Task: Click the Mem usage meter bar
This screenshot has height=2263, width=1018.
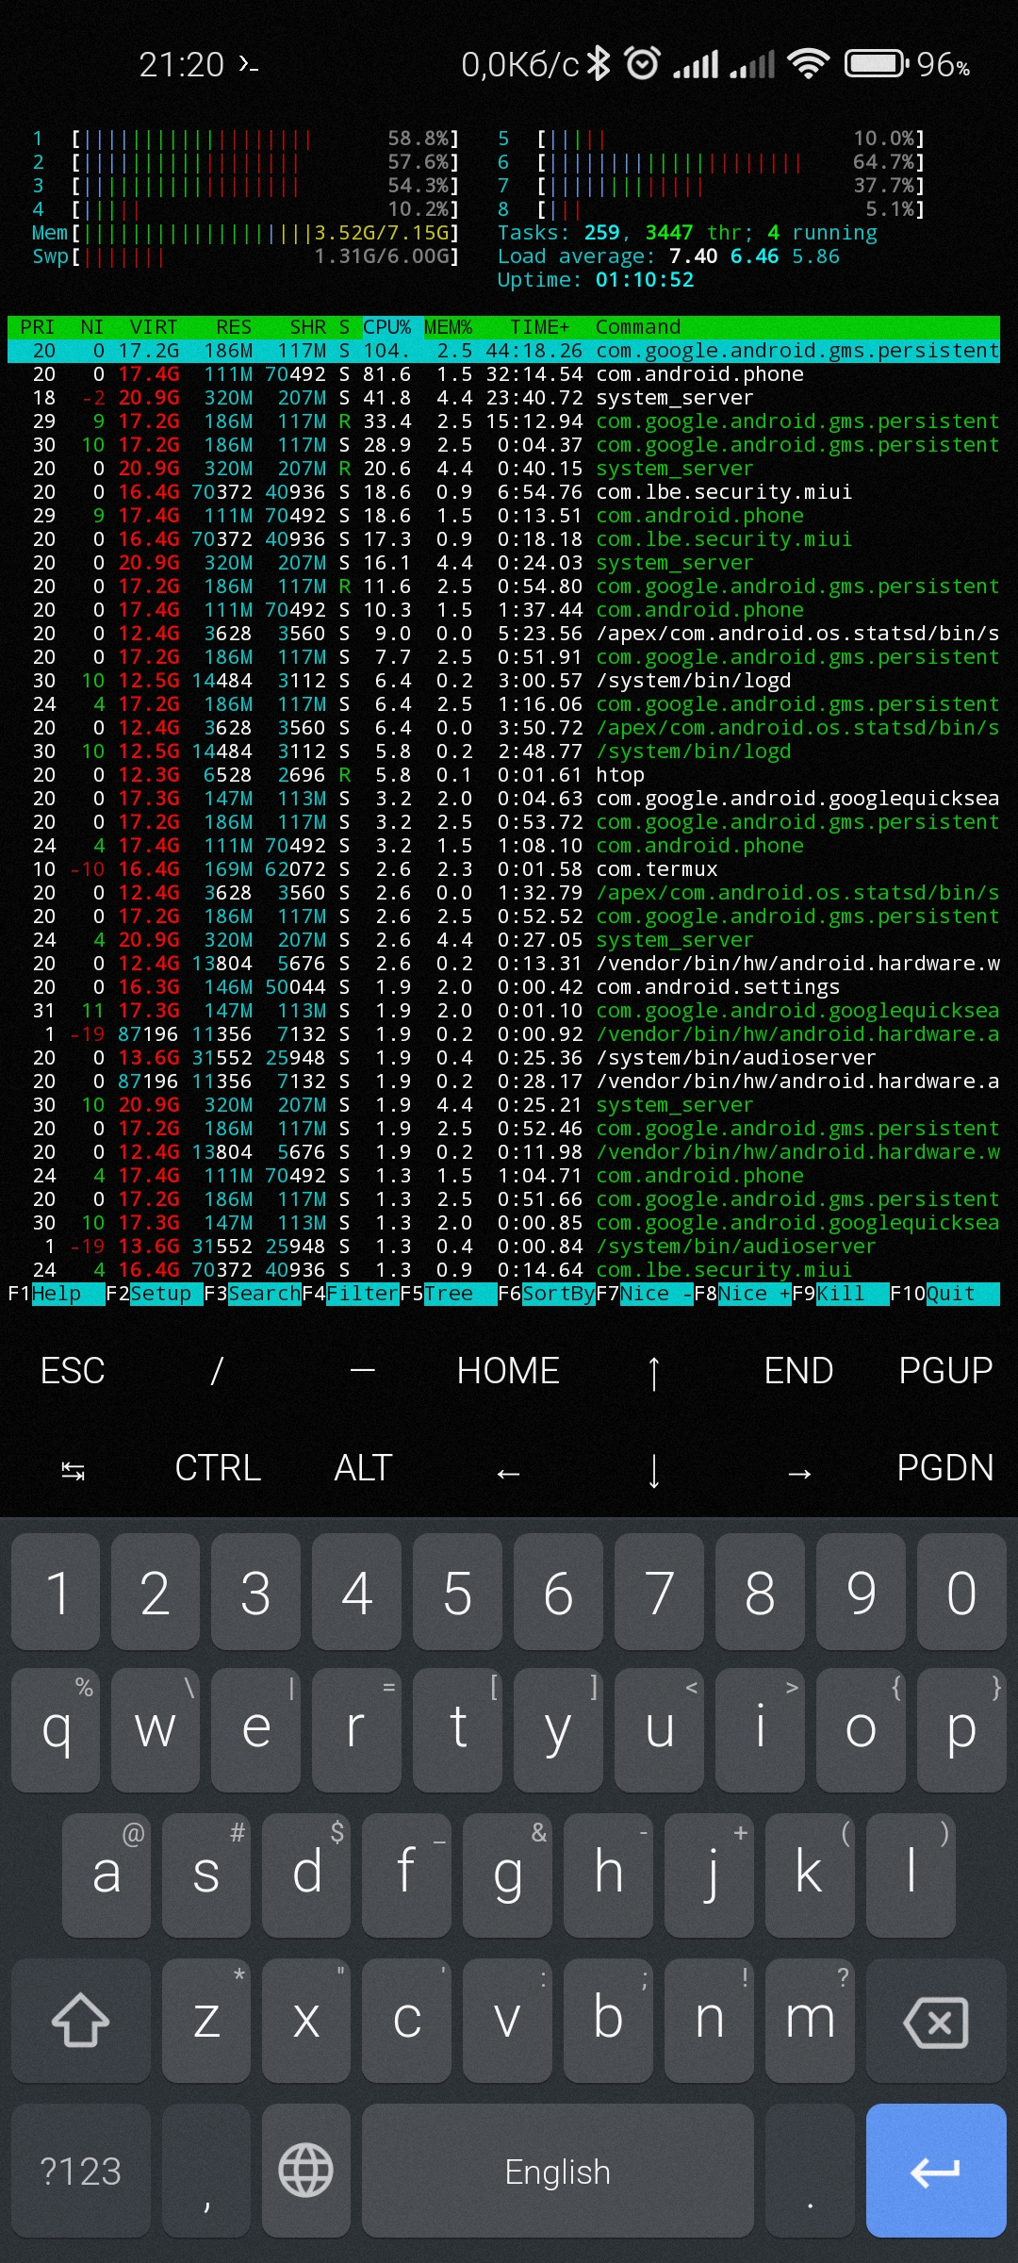Action: pos(245,233)
